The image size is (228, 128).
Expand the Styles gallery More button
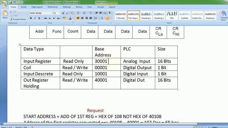[x=218, y=18]
